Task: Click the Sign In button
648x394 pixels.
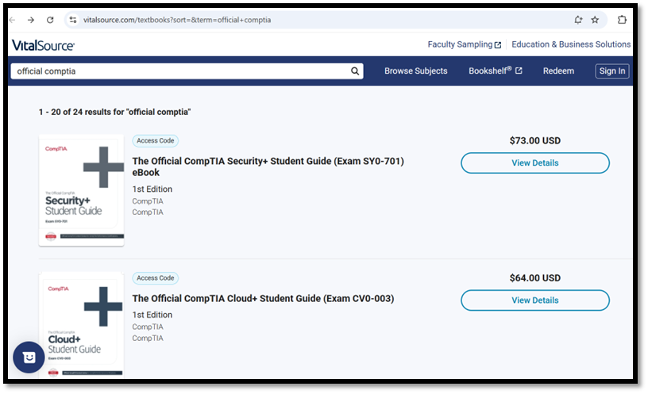Action: tap(612, 71)
